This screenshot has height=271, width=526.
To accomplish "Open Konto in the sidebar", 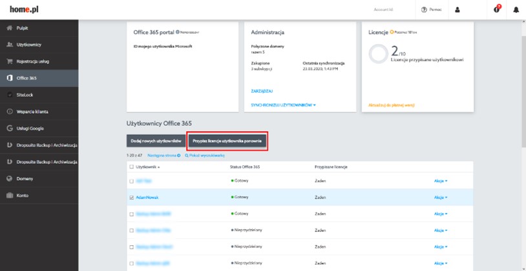I will (39, 196).
